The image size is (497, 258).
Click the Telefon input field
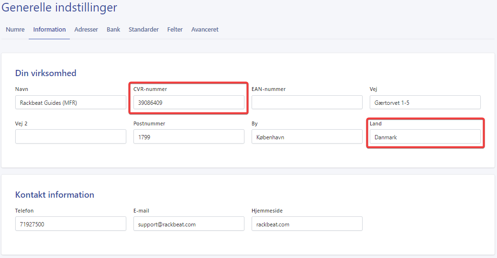pos(70,224)
